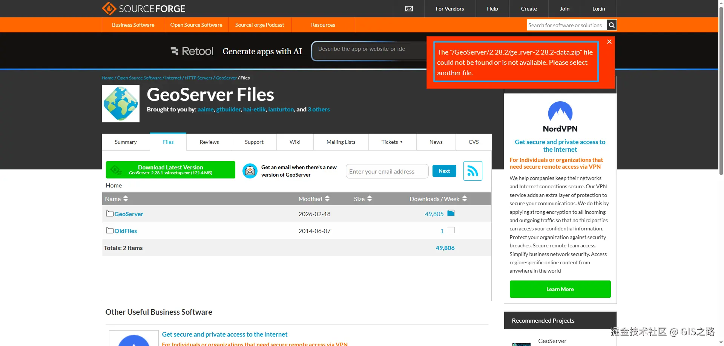Screen dimensions: 724x346
Task: Open contributor gtbuilder's profile
Action: pyautogui.click(x=229, y=110)
